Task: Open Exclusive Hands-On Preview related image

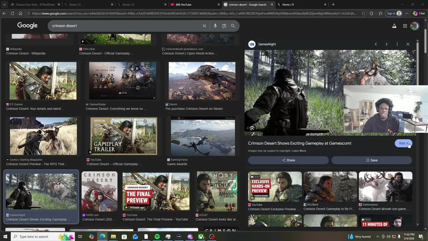Action: [x=275, y=186]
